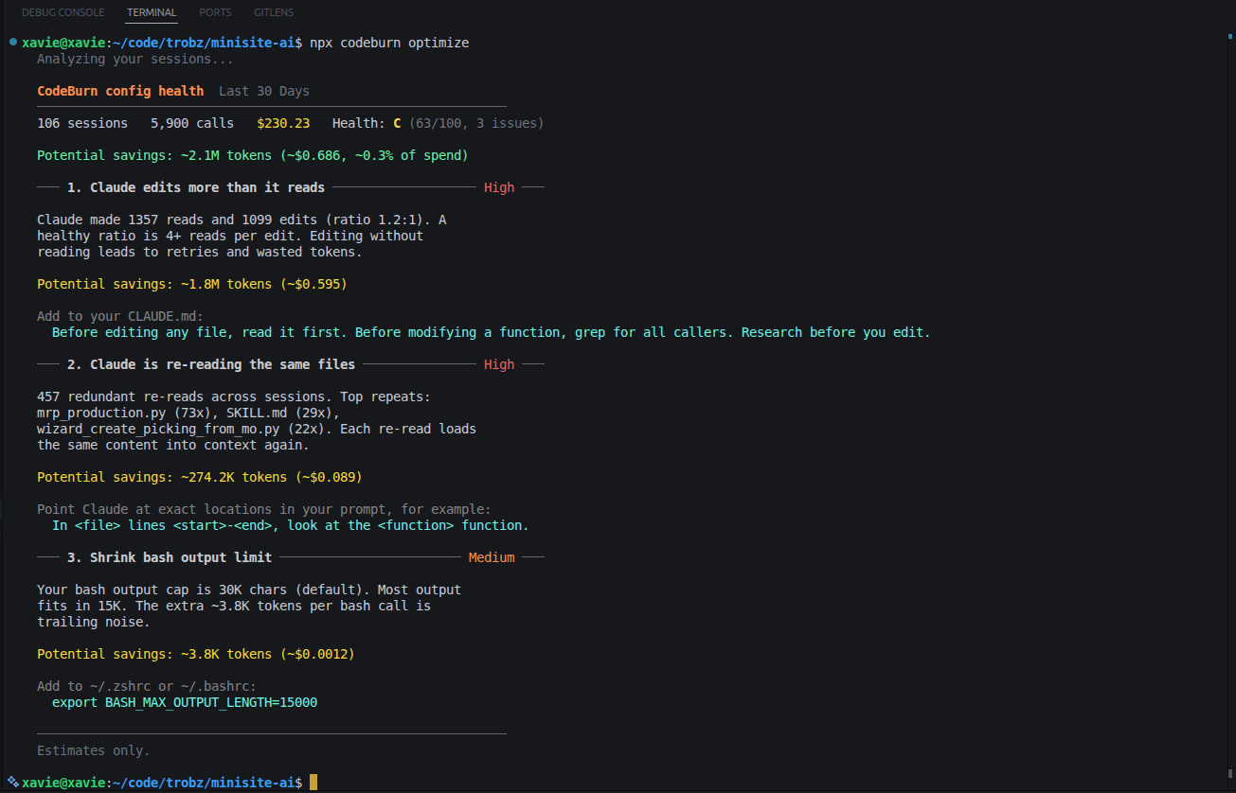Click the blue command status dot beside first prompt
This screenshot has height=793, width=1236.
[x=12, y=44]
